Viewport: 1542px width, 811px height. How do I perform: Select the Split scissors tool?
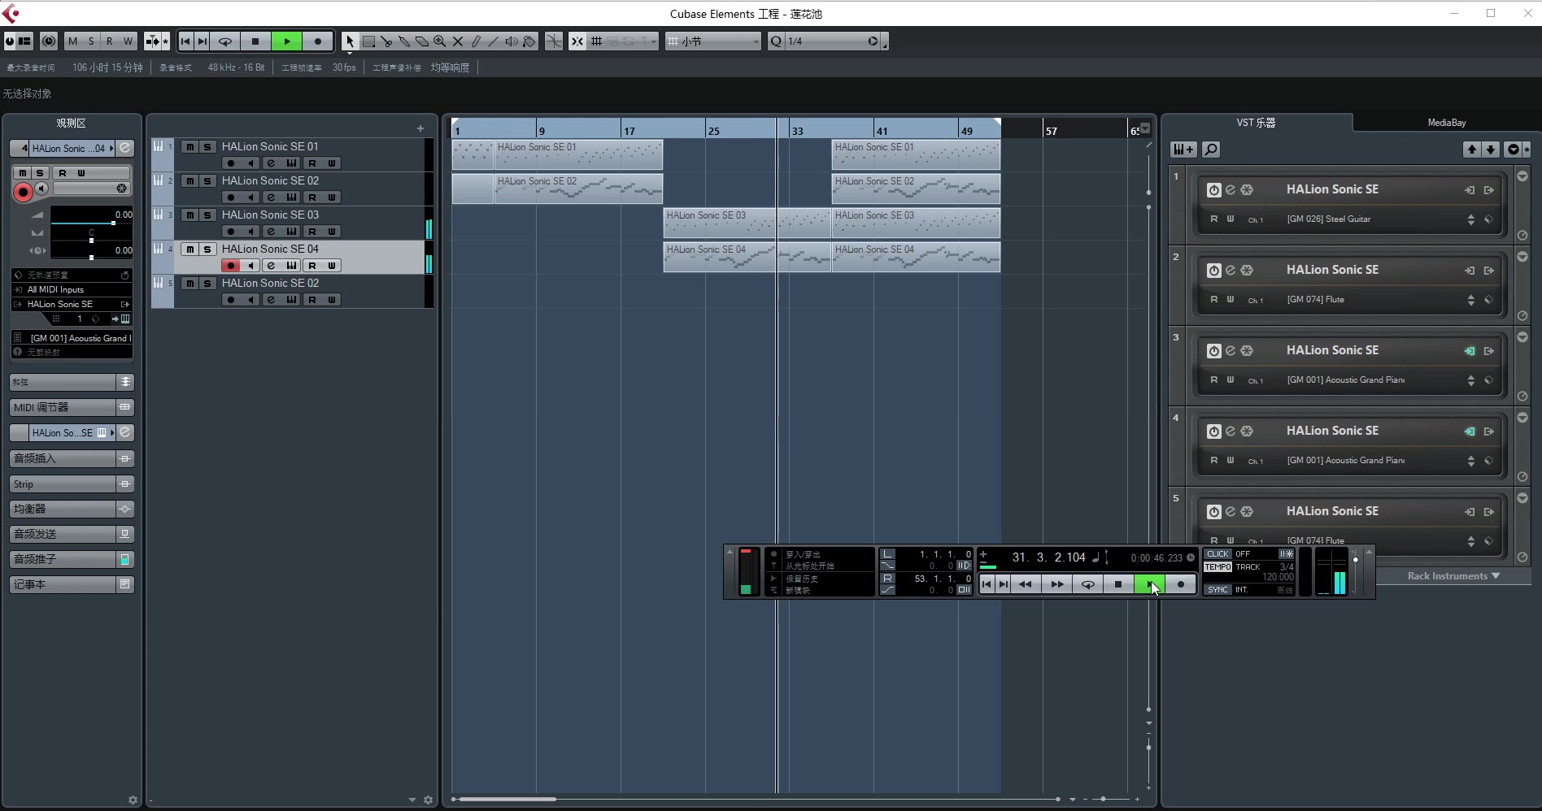click(386, 41)
